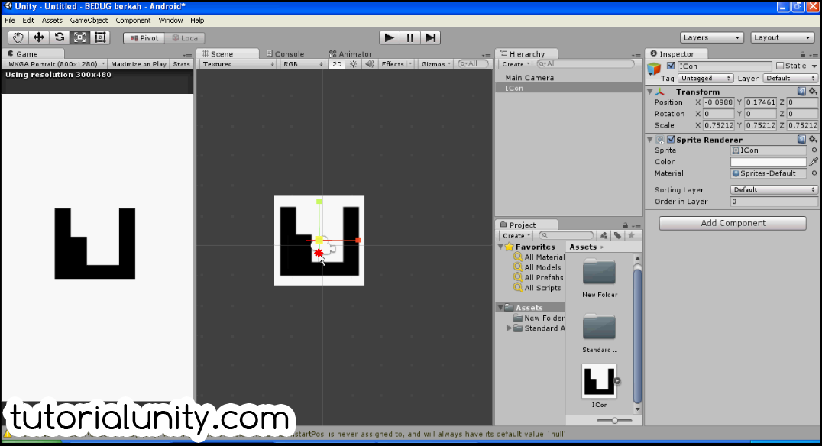Click the Stats button in the Game view

coord(181,63)
